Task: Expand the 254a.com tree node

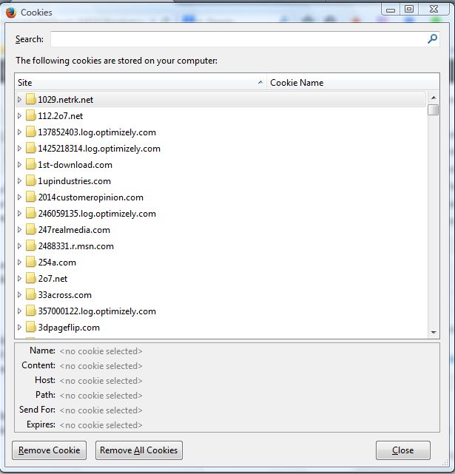Action: point(19,263)
